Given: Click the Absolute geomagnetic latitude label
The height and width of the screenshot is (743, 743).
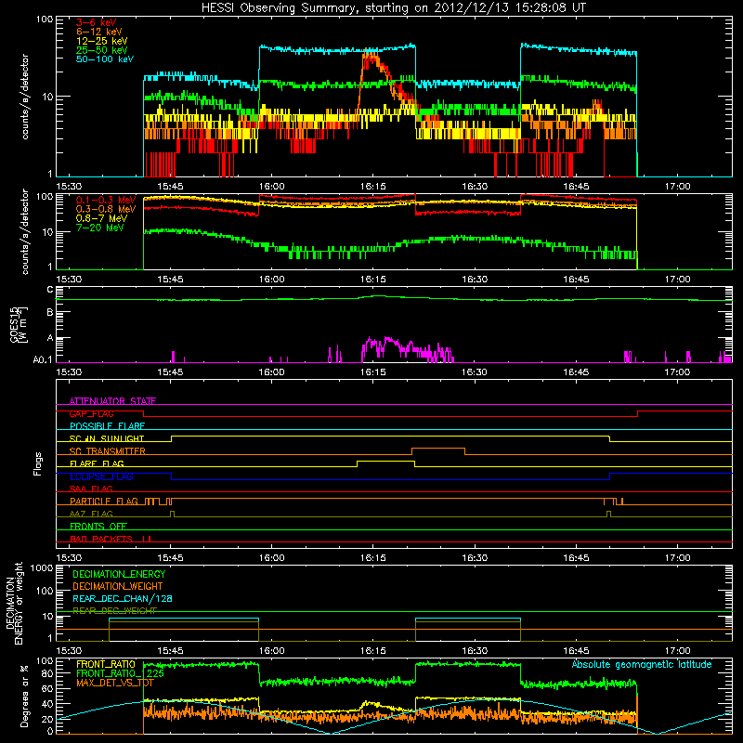Looking at the screenshot, I should click(642, 664).
